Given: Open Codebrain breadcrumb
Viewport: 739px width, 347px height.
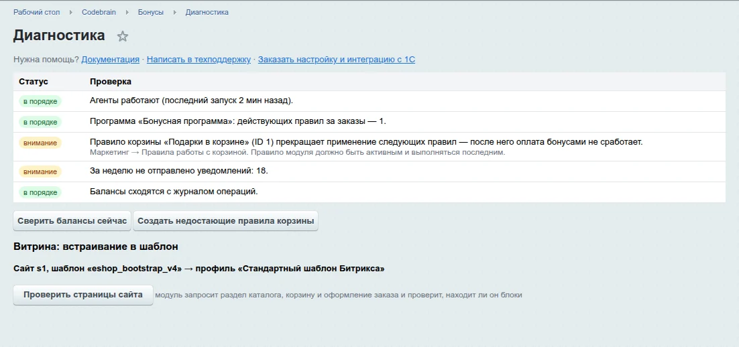Looking at the screenshot, I should (99, 12).
